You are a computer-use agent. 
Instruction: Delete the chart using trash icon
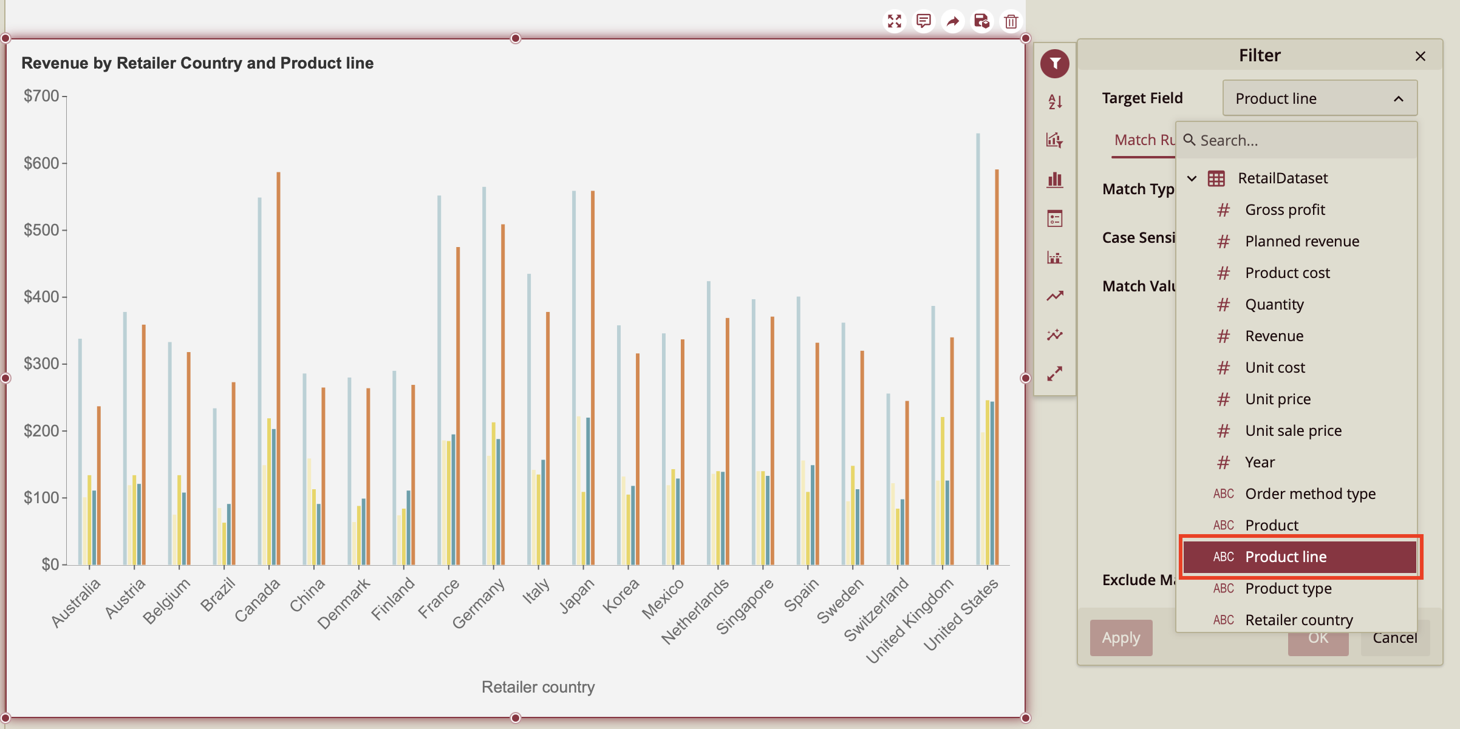tap(1011, 22)
